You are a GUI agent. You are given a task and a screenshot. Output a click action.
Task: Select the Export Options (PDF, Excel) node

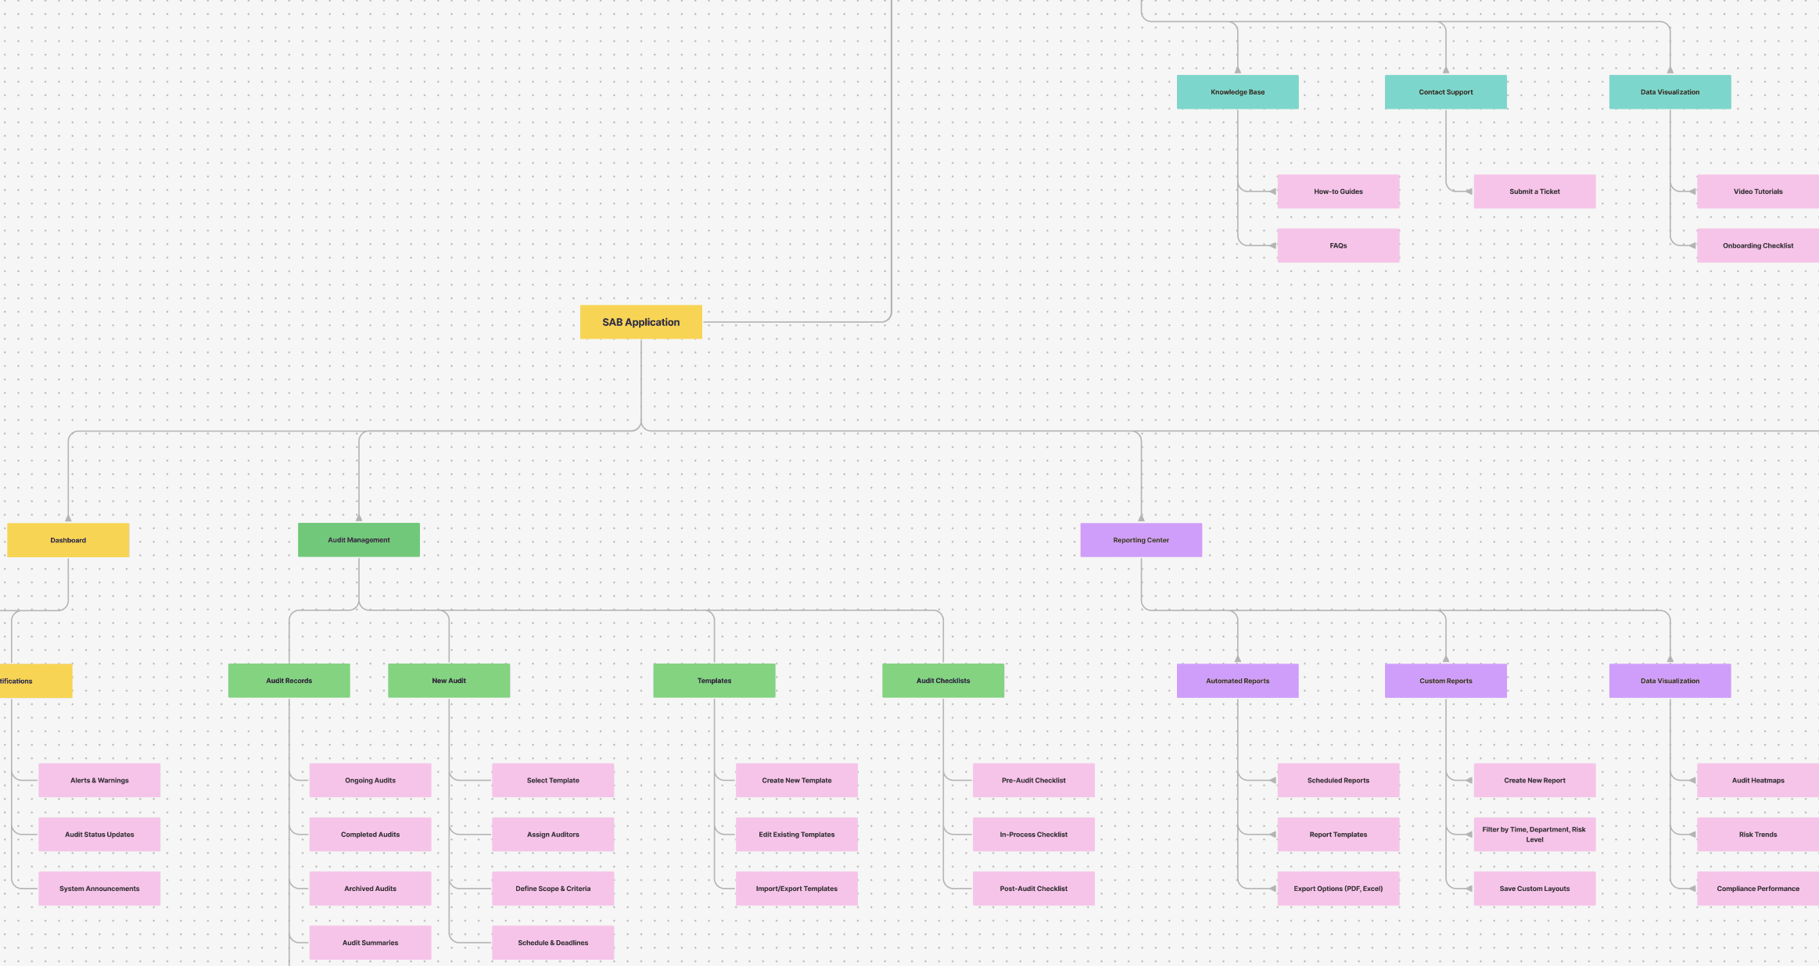(x=1337, y=889)
